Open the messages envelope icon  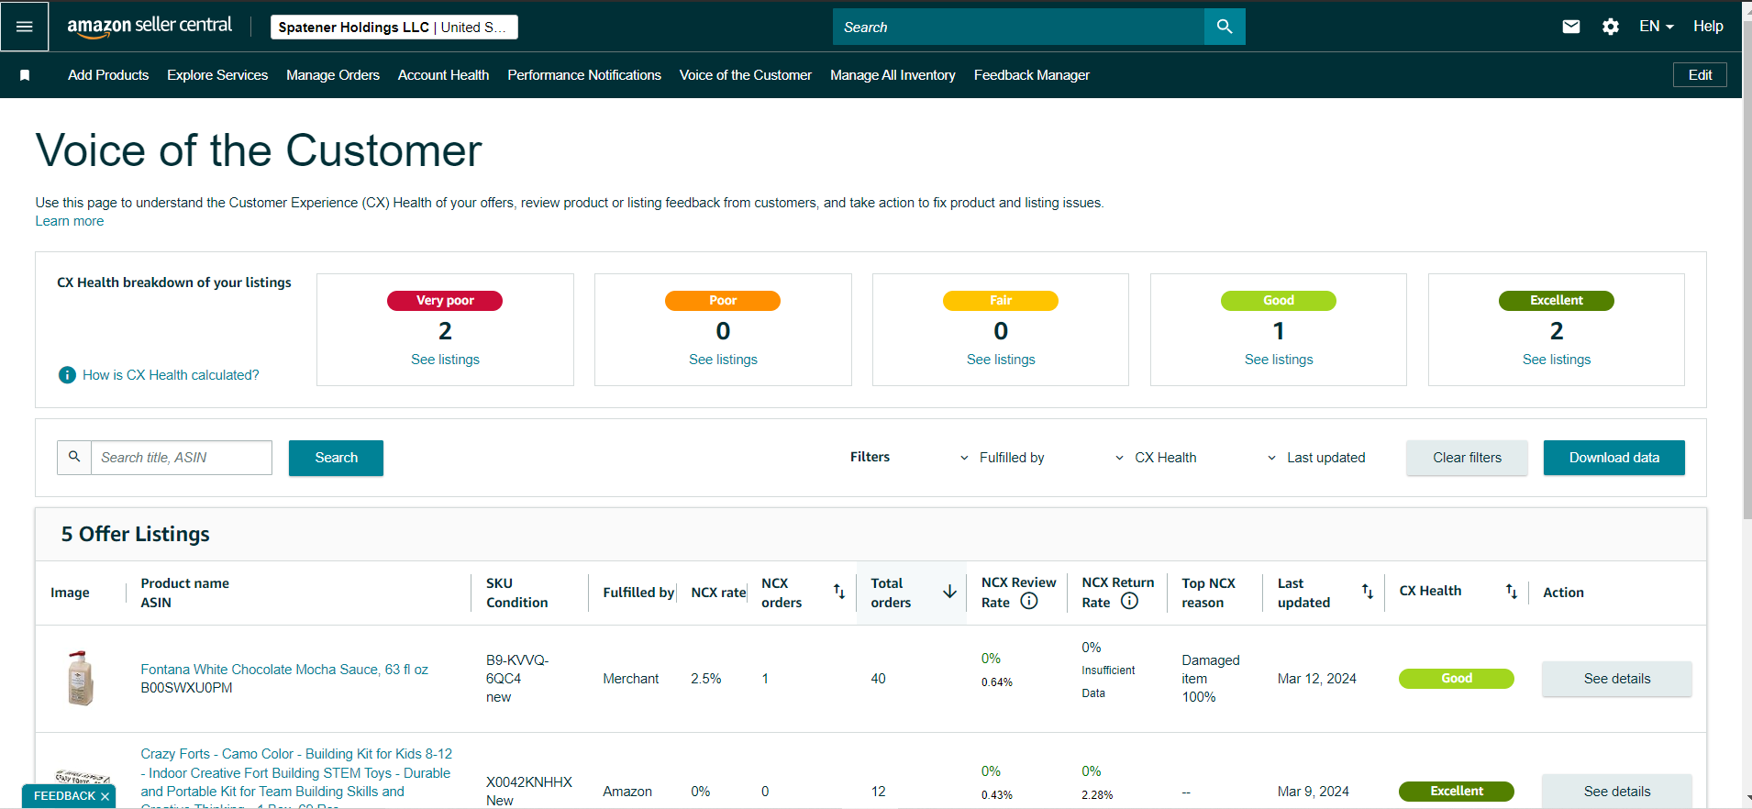1571,27
